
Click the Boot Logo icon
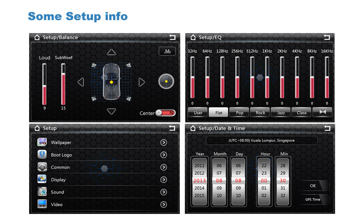(x=43, y=155)
